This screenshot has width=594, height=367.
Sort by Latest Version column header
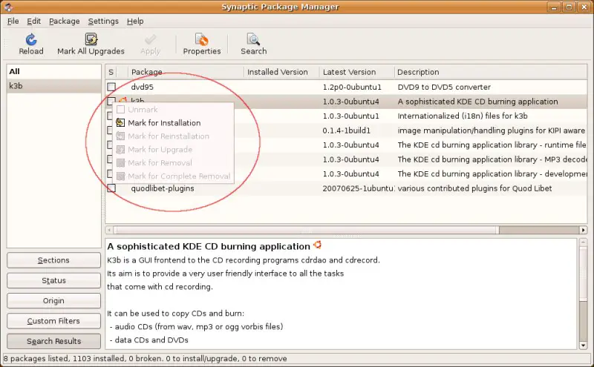coord(356,72)
